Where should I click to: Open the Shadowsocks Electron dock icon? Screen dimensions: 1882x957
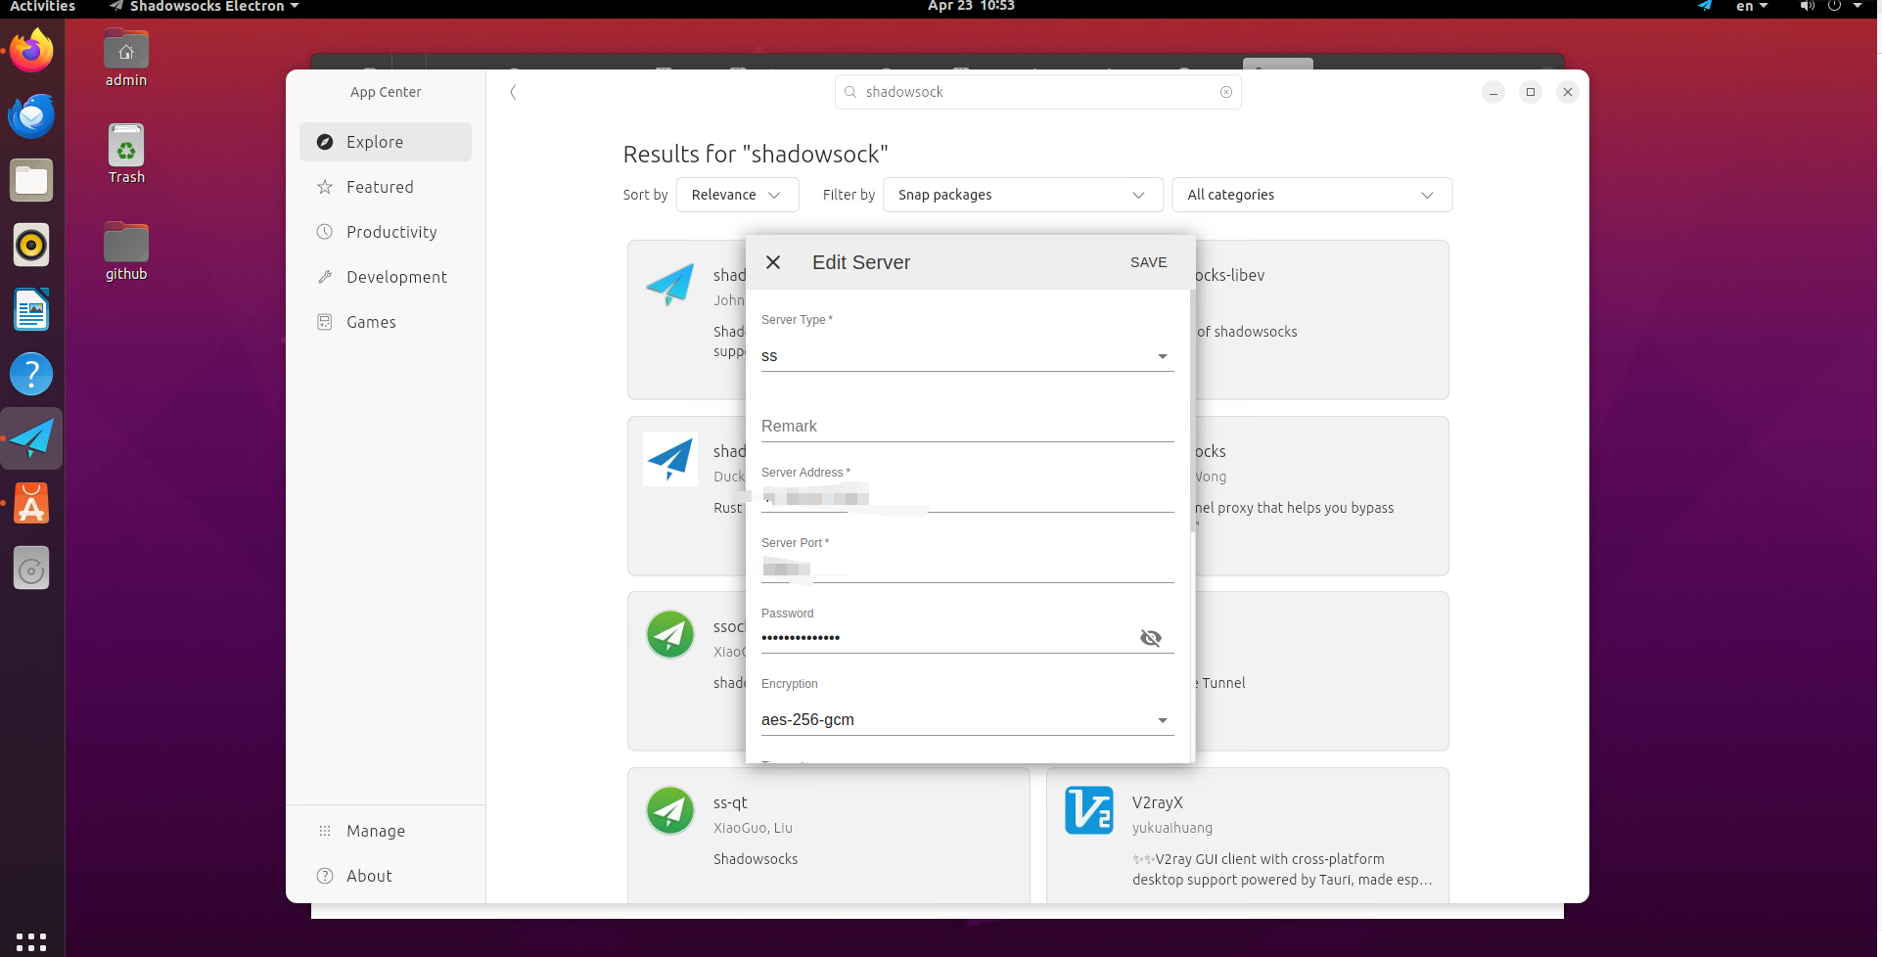31,438
